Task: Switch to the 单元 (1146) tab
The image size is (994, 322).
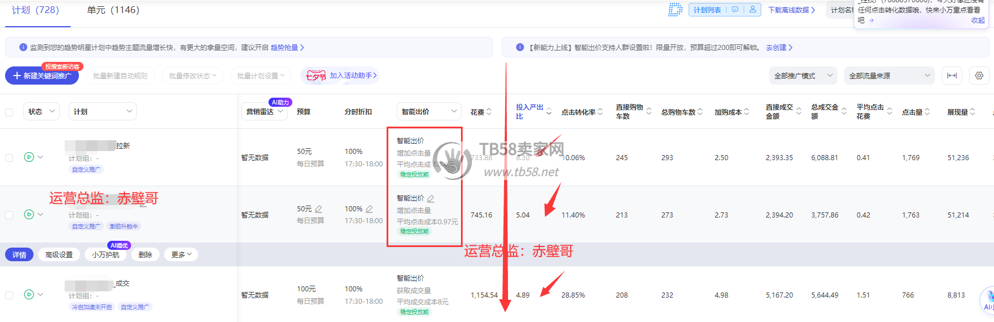Action: tap(113, 10)
